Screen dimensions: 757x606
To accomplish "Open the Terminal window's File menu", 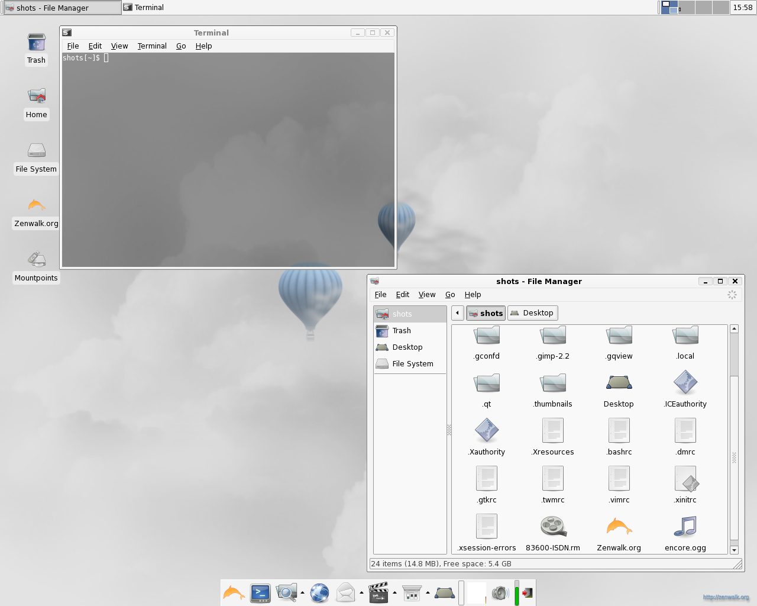I will click(73, 46).
